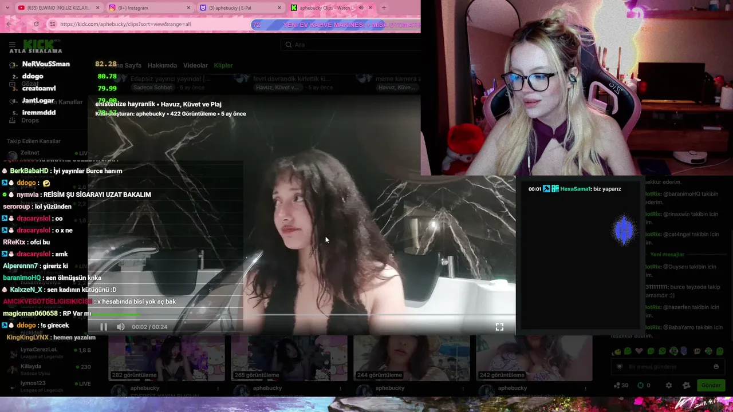Click HexaSama1 username in overlay chat
The image size is (733, 412).
[574, 189]
